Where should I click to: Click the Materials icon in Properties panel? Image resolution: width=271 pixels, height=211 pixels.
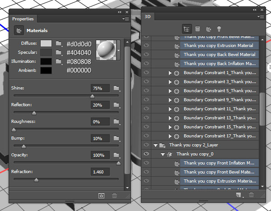coord(19,30)
